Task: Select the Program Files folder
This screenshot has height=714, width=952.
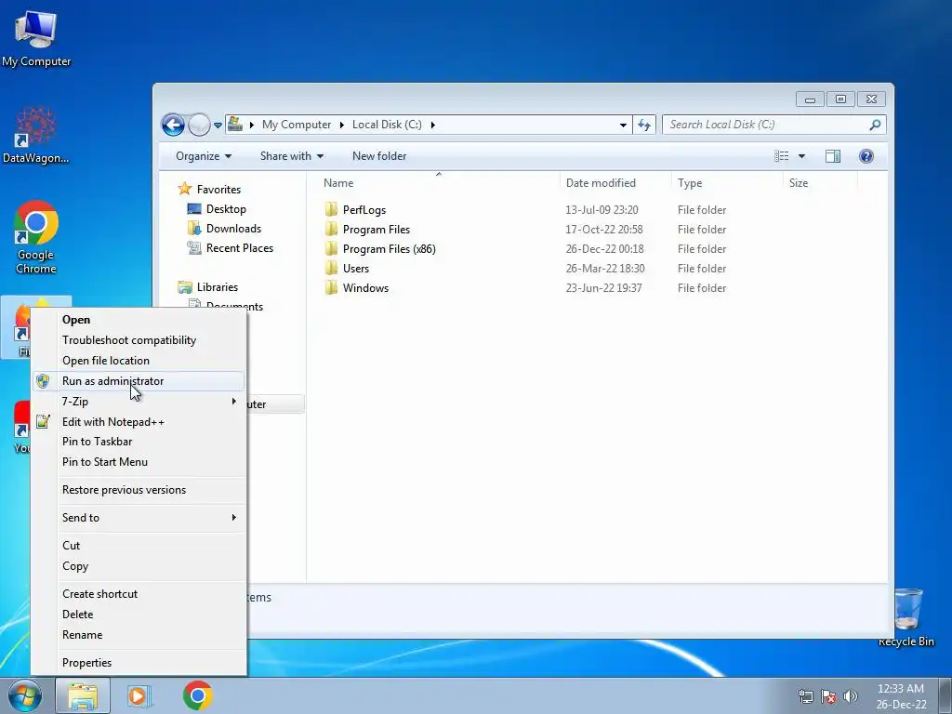Action: coord(377,230)
